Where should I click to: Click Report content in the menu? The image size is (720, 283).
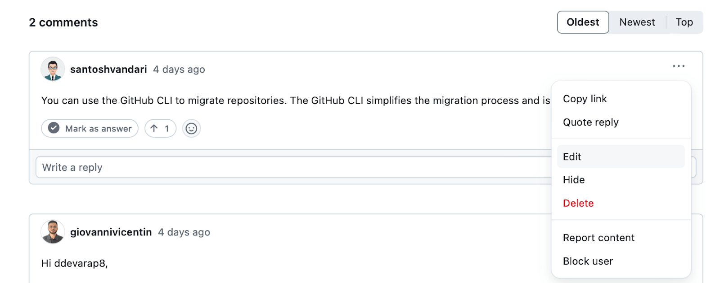point(598,238)
